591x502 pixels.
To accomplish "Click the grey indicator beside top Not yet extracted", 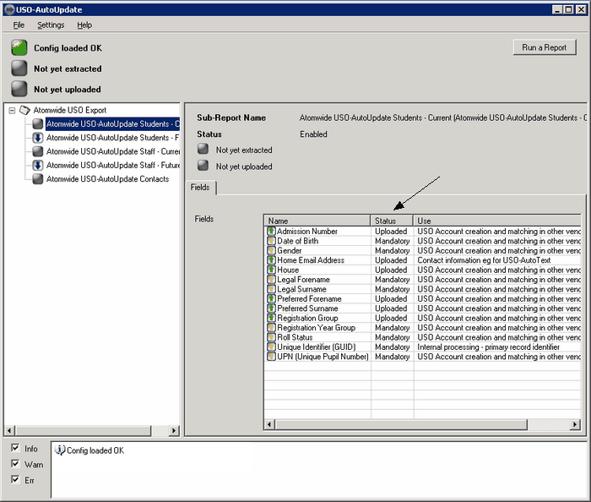I will (x=19, y=68).
